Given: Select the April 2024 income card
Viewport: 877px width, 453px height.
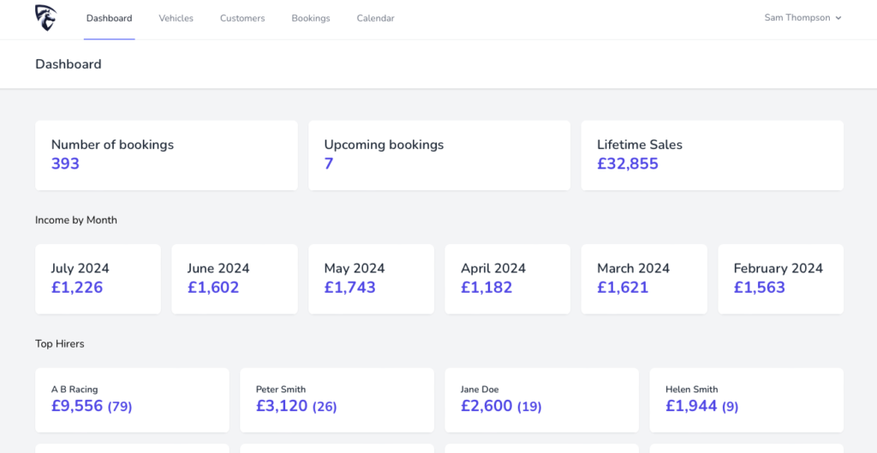Looking at the screenshot, I should tap(508, 279).
